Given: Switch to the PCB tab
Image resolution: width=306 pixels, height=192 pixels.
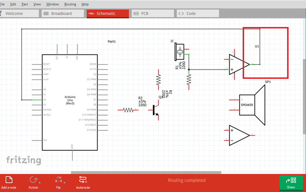Looking at the screenshot, I should pos(153,13).
